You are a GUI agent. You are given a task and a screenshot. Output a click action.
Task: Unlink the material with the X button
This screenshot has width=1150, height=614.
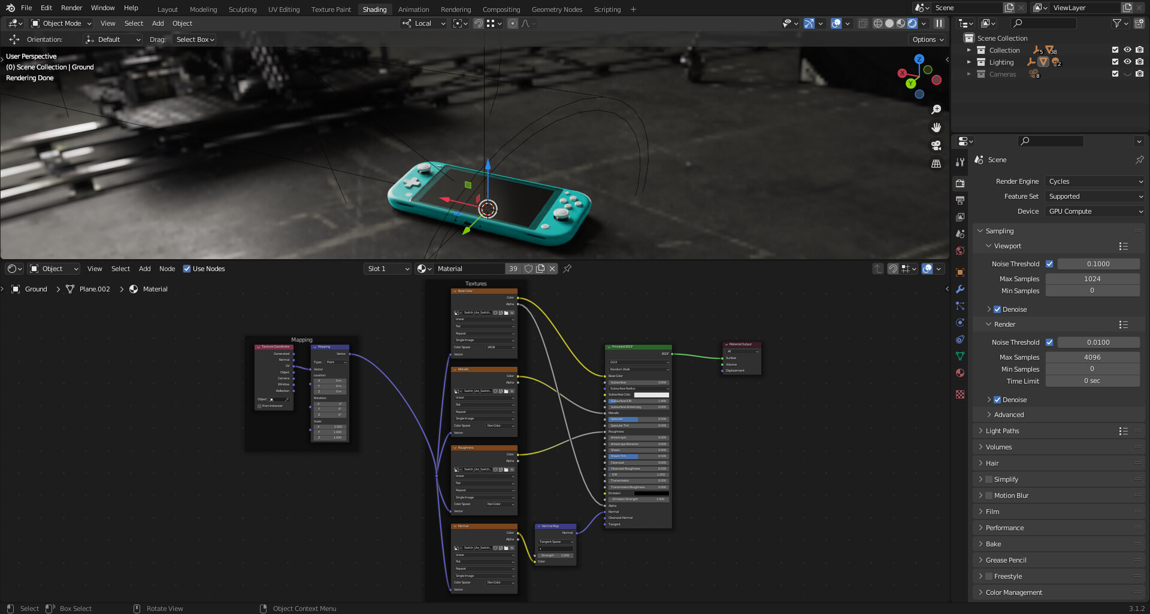tap(552, 269)
